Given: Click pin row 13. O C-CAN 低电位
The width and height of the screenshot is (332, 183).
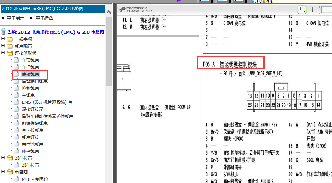Looking at the screenshot, I should [x=309, y=23].
